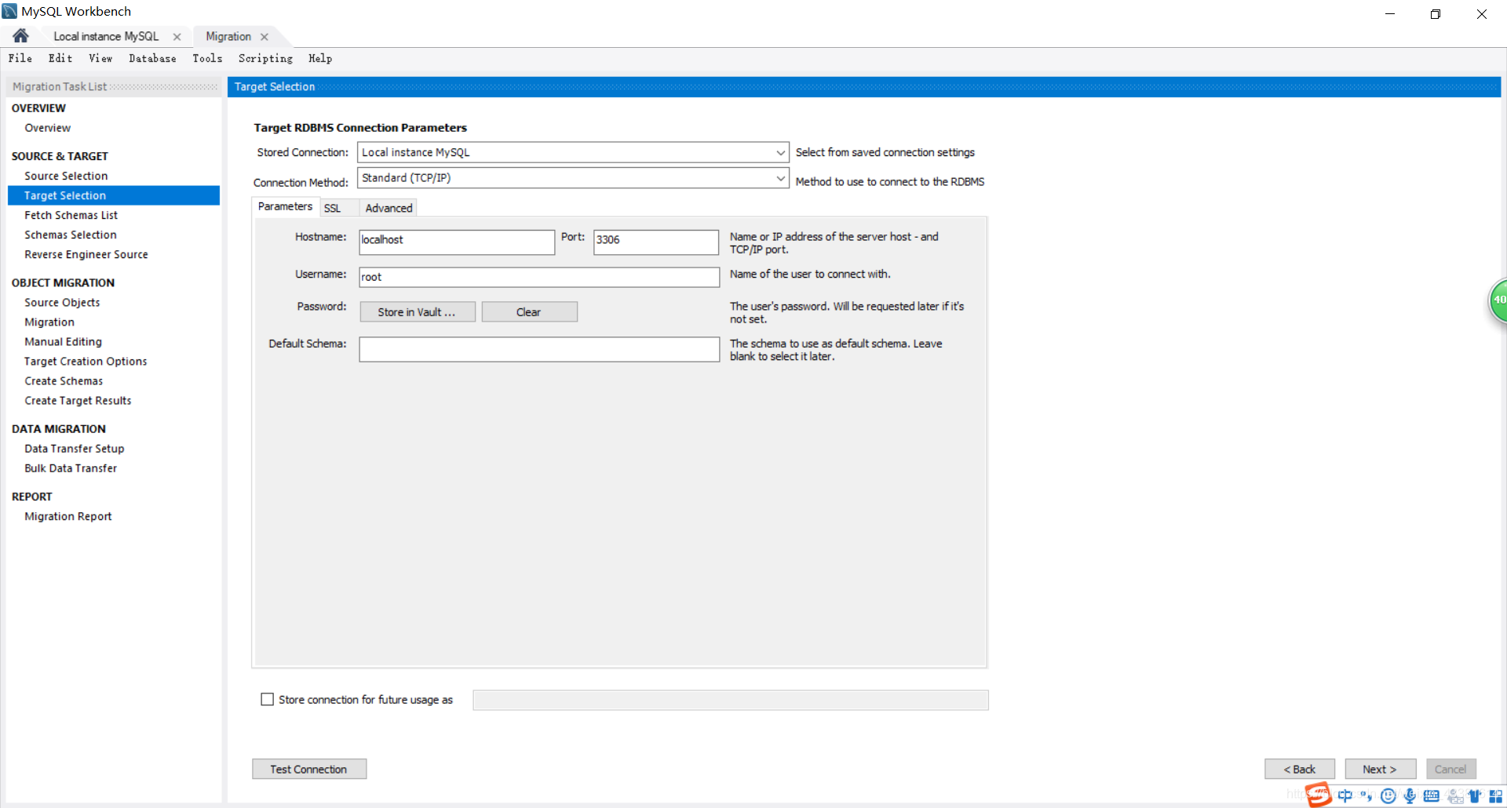Select Create Target Results step
This screenshot has height=808, width=1507.
coord(78,400)
